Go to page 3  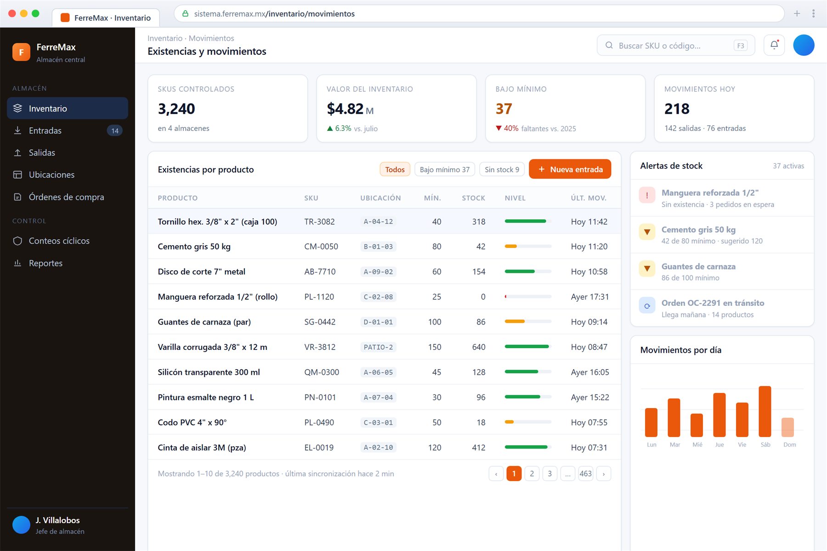coord(550,473)
